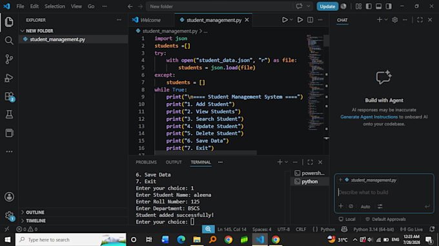Toggle the primary side bar
Image resolution: width=439 pixels, height=246 pixels.
369,6
